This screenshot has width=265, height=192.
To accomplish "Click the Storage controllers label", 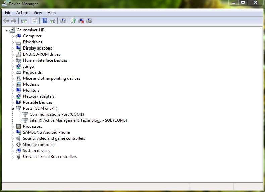I will click(40, 145).
